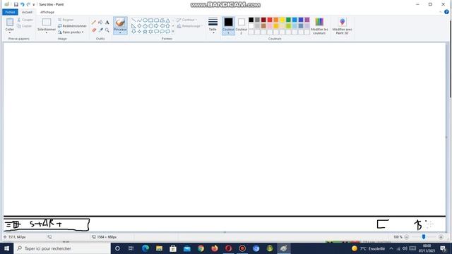Screen dimensions: 452x254
Task: Select the Fill with color bucket tool
Action: 100,22
